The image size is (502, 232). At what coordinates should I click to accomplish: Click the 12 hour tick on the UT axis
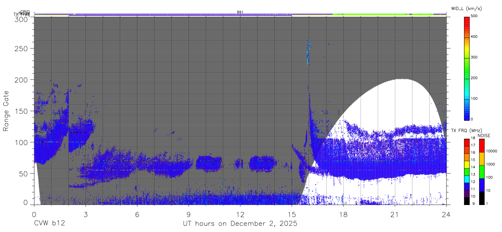240,214
